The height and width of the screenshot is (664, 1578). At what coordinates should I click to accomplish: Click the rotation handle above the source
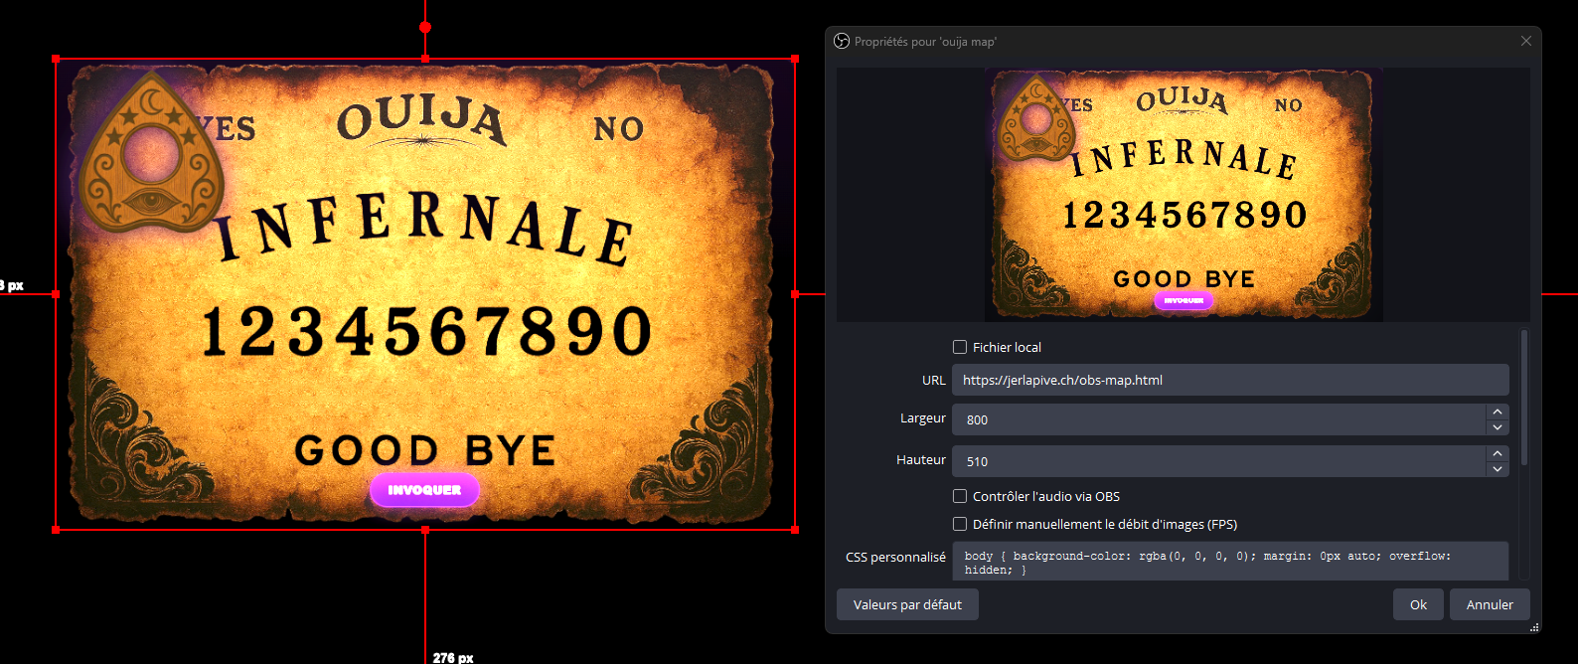(x=425, y=27)
